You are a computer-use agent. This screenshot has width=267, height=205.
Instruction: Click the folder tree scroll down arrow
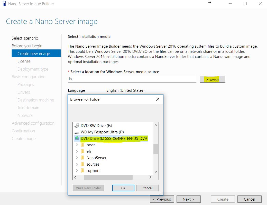coord(156,172)
